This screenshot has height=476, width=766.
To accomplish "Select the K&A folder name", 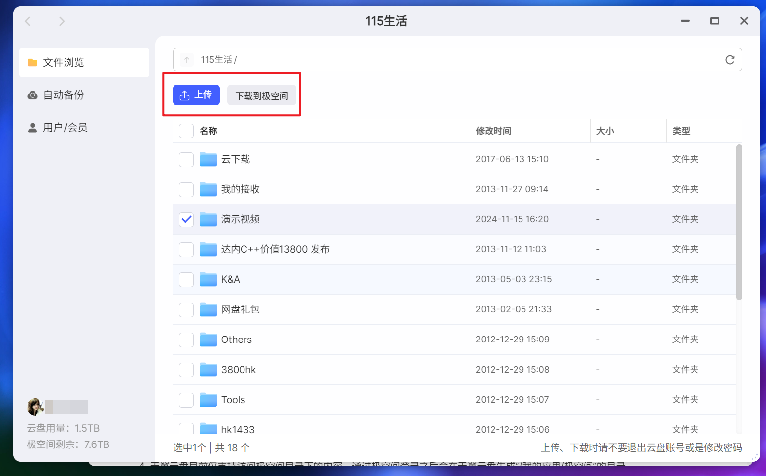I will click(x=231, y=279).
